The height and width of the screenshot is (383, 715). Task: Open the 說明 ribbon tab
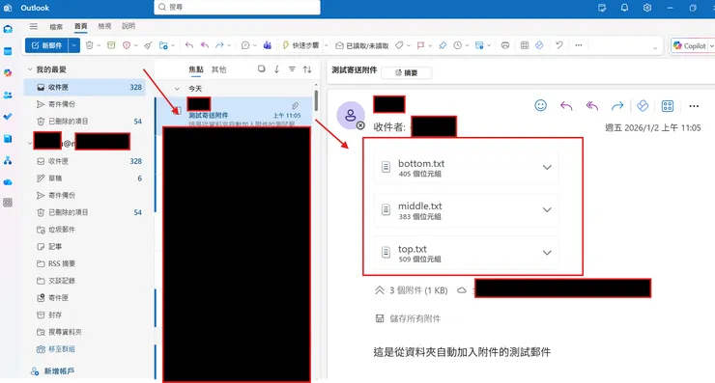click(129, 26)
